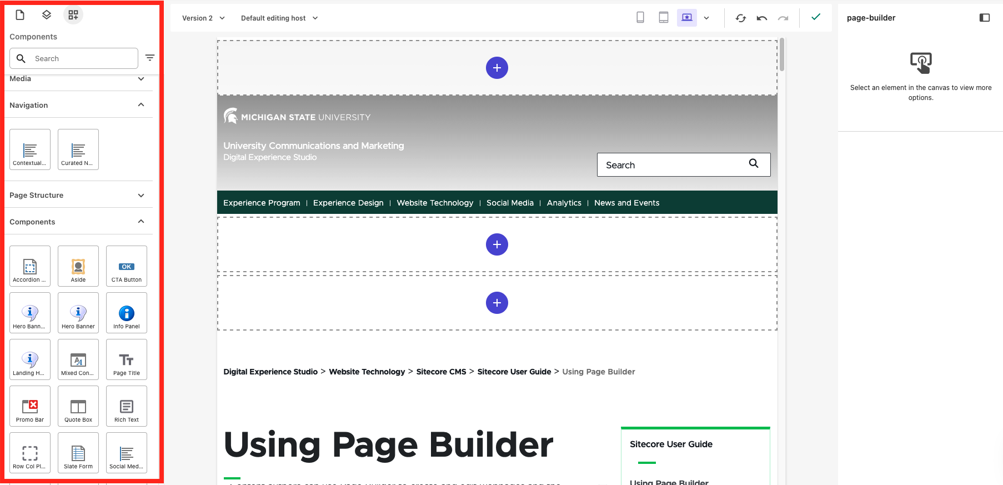The image size is (1003, 485).
Task: Click the undo arrow
Action: (x=762, y=18)
